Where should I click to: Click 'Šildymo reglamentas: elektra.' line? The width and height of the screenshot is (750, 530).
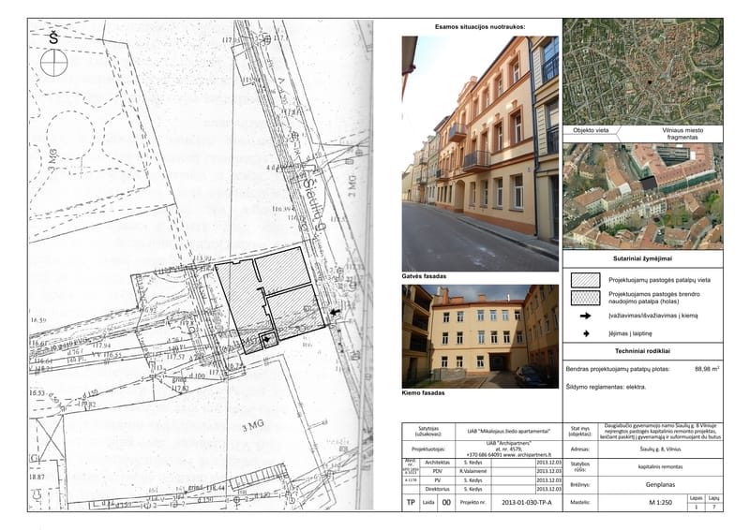click(x=606, y=387)
